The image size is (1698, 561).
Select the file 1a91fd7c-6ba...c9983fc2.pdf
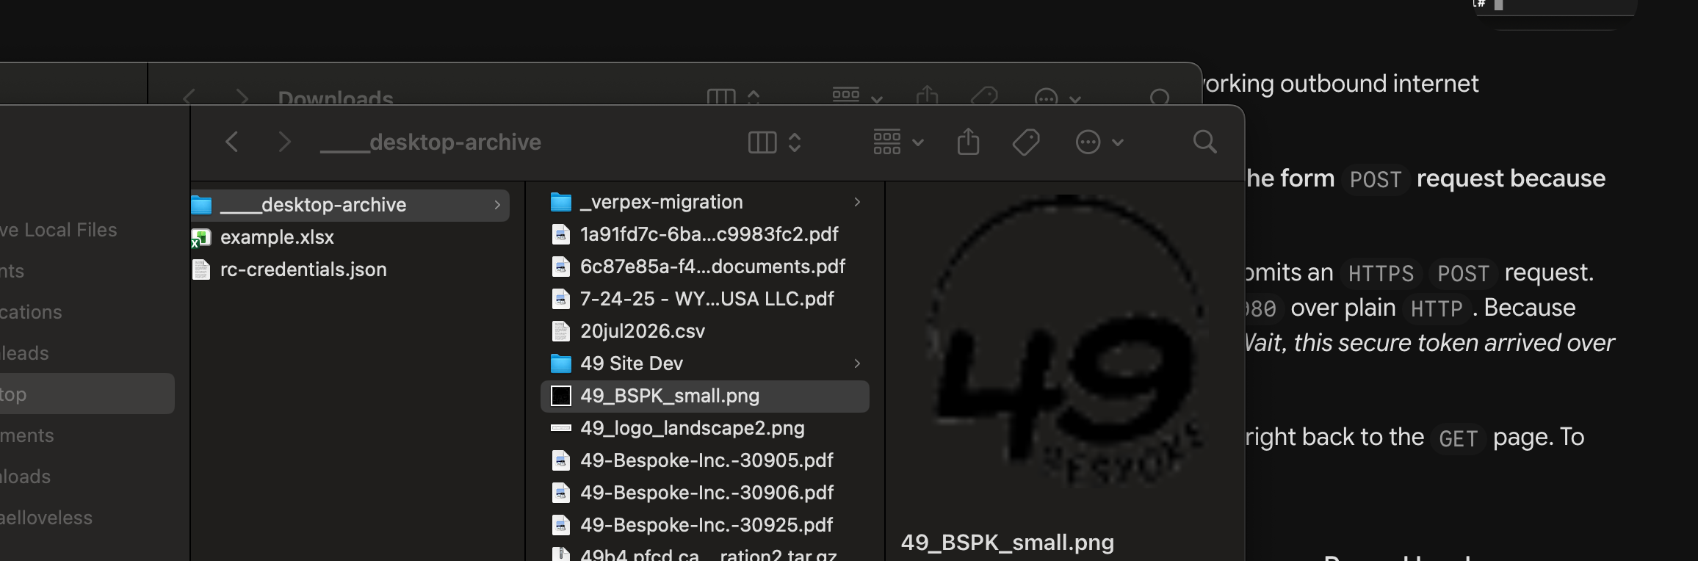pyautogui.click(x=705, y=234)
